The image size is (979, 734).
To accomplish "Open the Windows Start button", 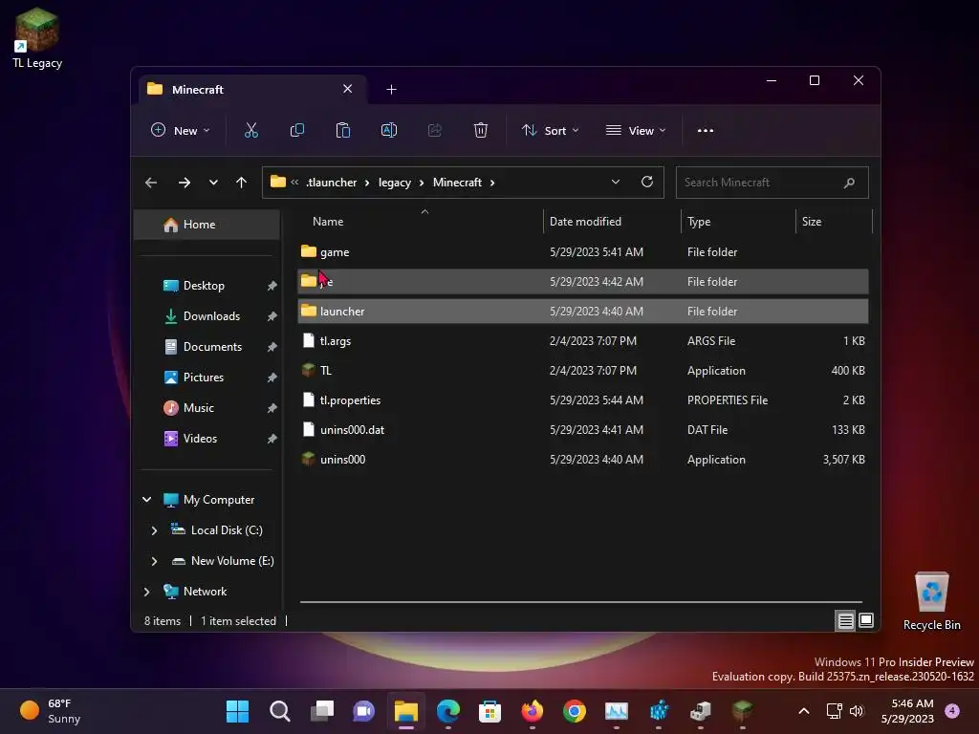I will [237, 711].
